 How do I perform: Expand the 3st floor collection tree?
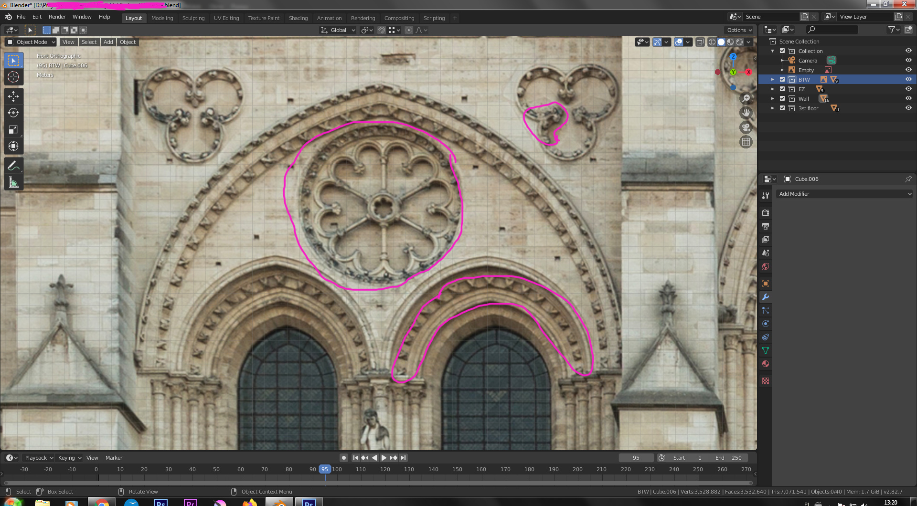coord(773,108)
